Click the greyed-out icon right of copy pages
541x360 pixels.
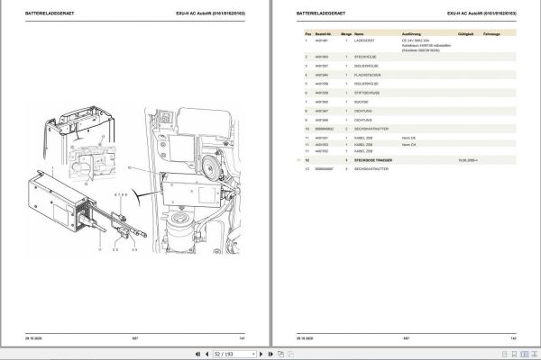click(x=291, y=354)
